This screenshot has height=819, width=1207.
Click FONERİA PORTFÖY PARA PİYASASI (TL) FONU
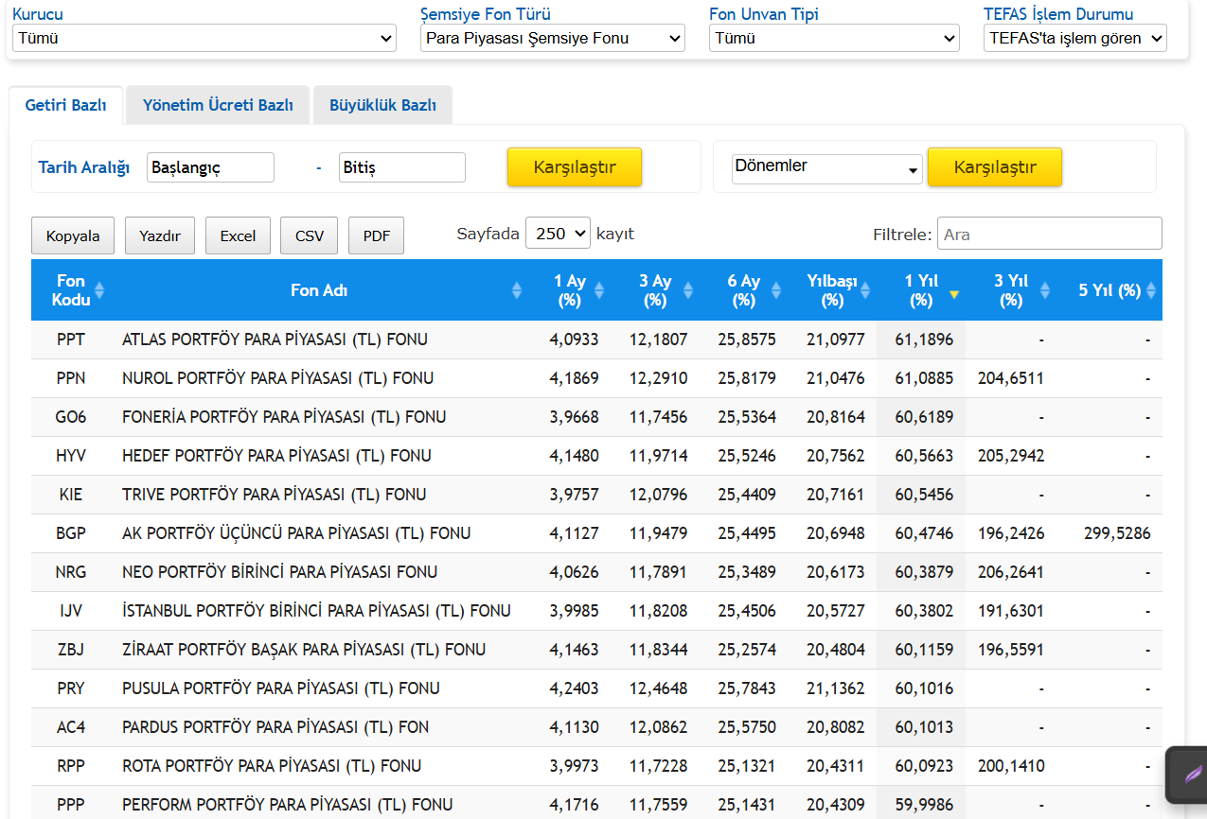(284, 417)
